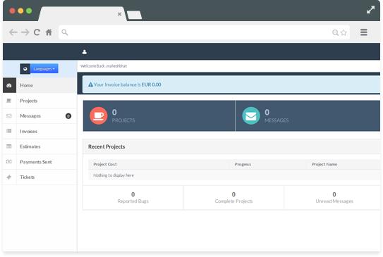383x257 pixels.
Task: Click the zoom magnifier in address bar
Action: point(335,32)
